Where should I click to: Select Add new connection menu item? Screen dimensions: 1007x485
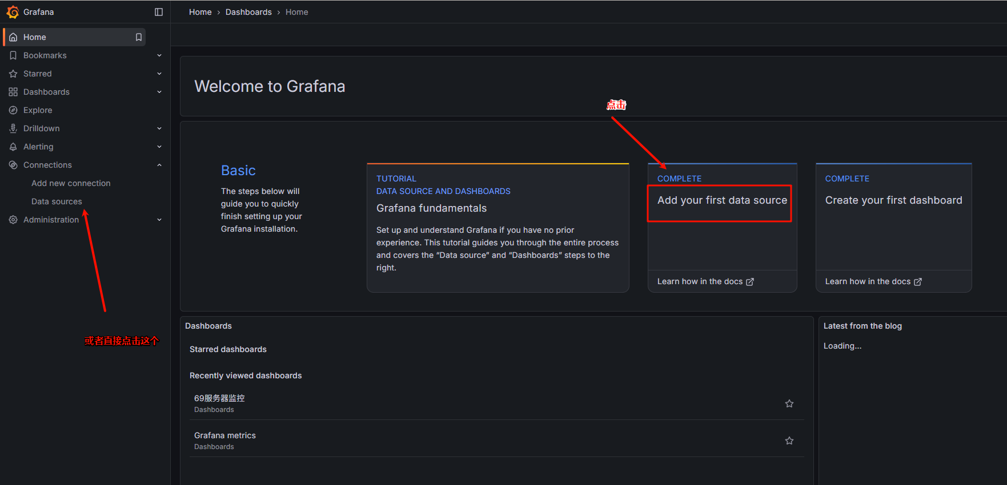pyautogui.click(x=71, y=183)
